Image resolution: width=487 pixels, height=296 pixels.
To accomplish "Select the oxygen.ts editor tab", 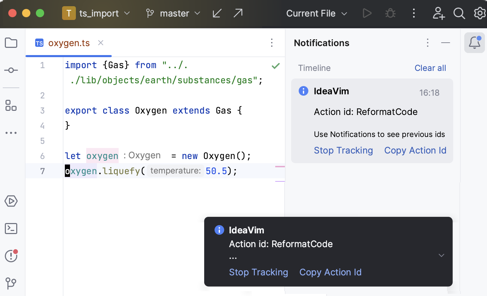I will tap(69, 43).
